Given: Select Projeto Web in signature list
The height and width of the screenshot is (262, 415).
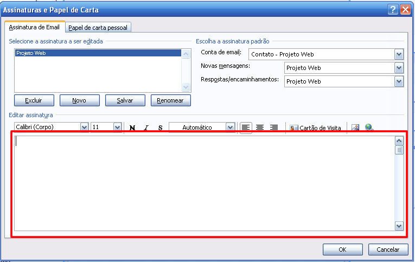Looking at the screenshot, I should (98, 53).
